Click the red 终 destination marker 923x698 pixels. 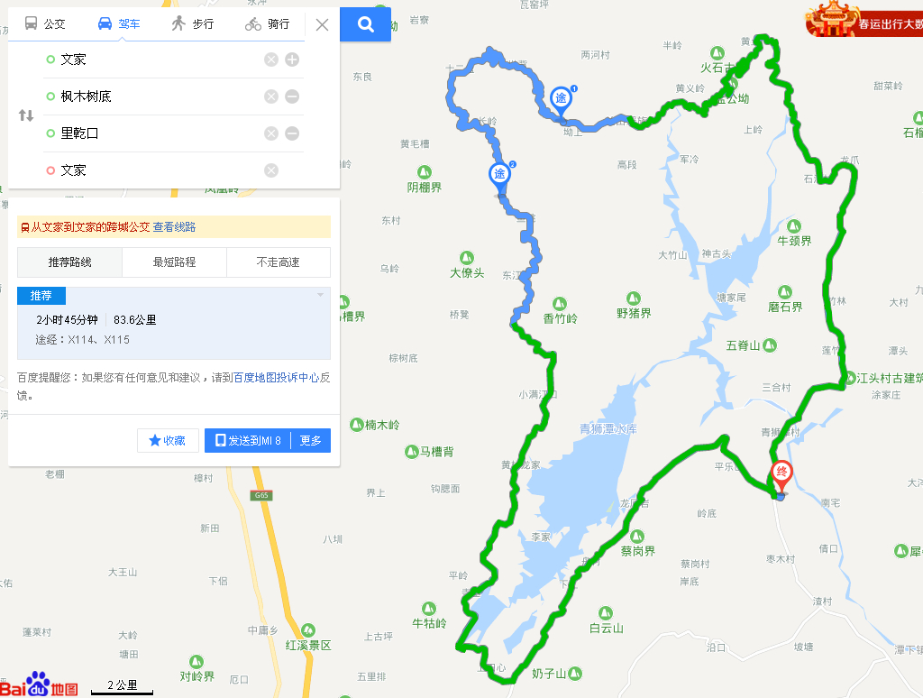pos(781,474)
